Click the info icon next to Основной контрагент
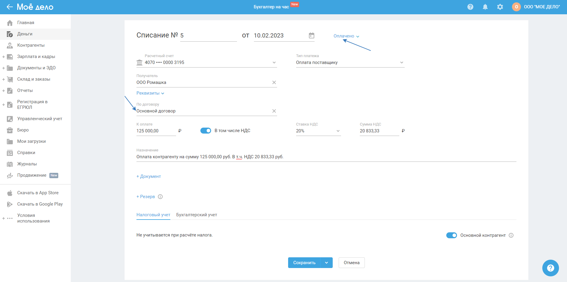 tap(511, 235)
